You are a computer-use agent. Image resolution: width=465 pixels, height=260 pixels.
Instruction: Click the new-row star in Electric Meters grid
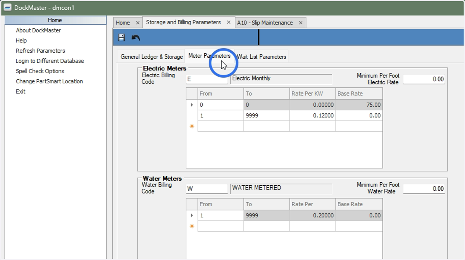tap(192, 126)
